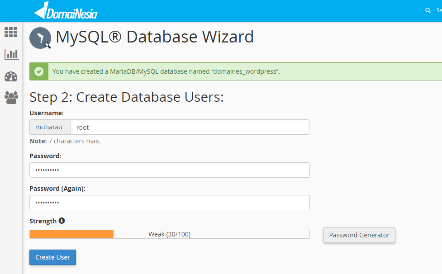The height and width of the screenshot is (274, 442).
Task: Click the Step 2: Create Database Users heading
Action: coord(127,97)
